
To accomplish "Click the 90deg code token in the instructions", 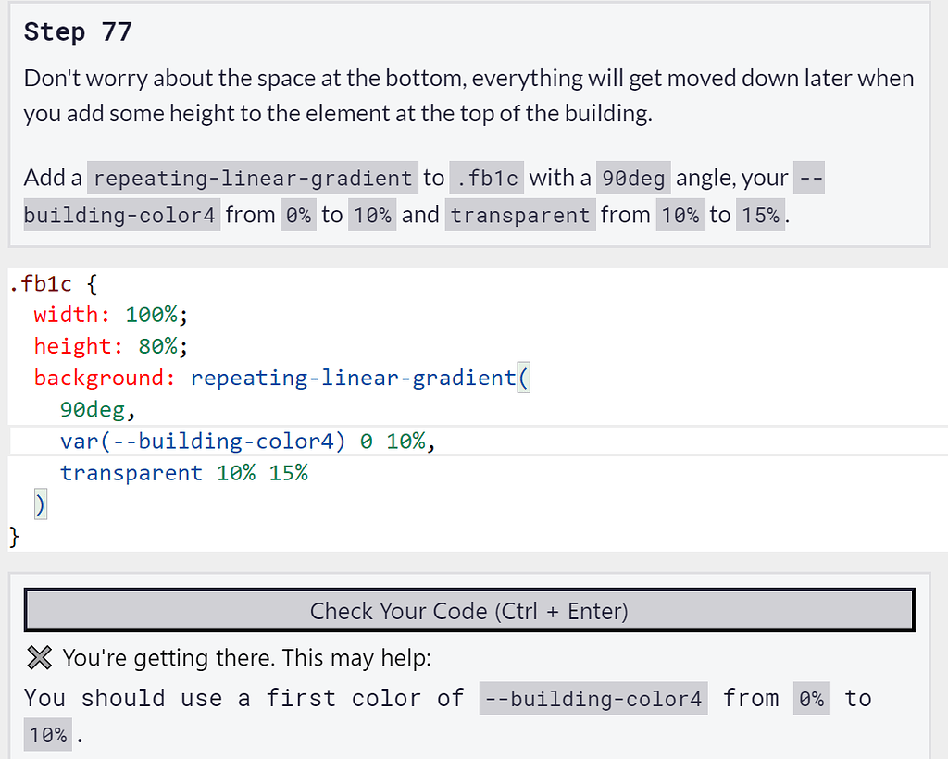I will (633, 177).
